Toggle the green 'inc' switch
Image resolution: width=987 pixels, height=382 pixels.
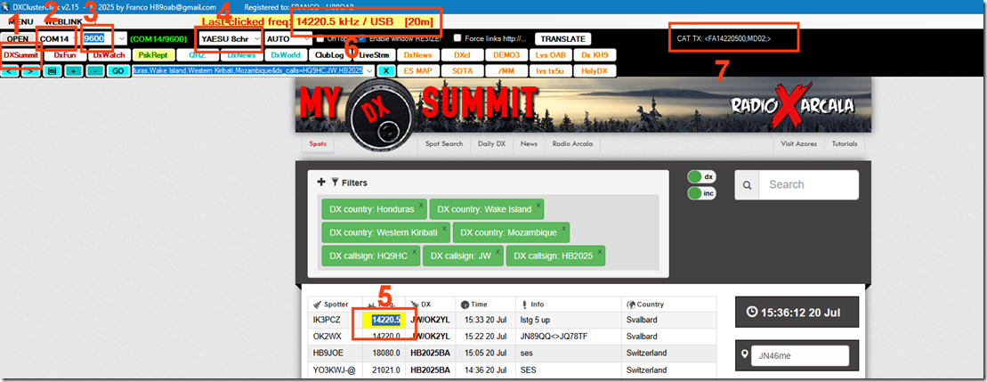click(702, 193)
